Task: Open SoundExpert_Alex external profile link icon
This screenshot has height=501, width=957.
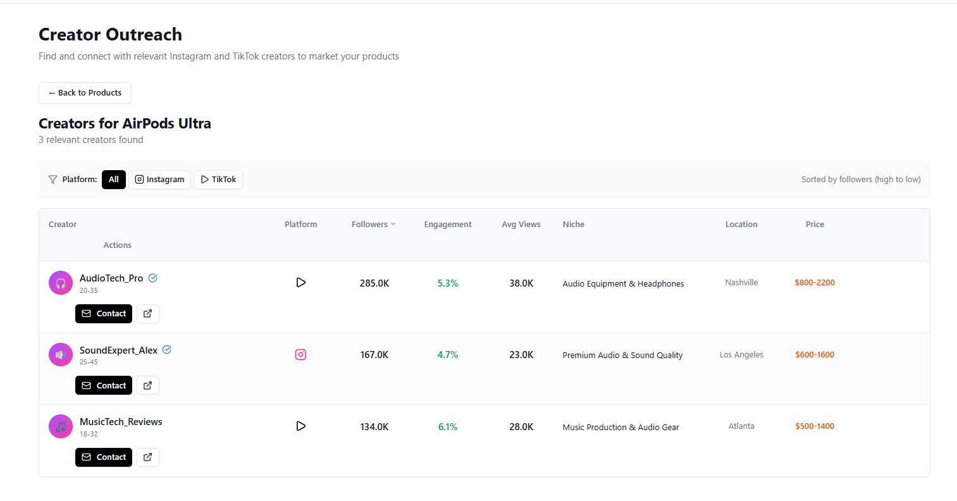Action: coord(147,385)
